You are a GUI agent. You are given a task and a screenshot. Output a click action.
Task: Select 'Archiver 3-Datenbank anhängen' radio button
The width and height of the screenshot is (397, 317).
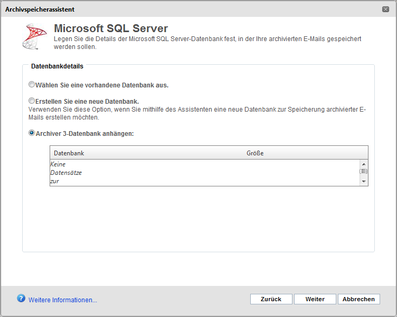click(31, 133)
